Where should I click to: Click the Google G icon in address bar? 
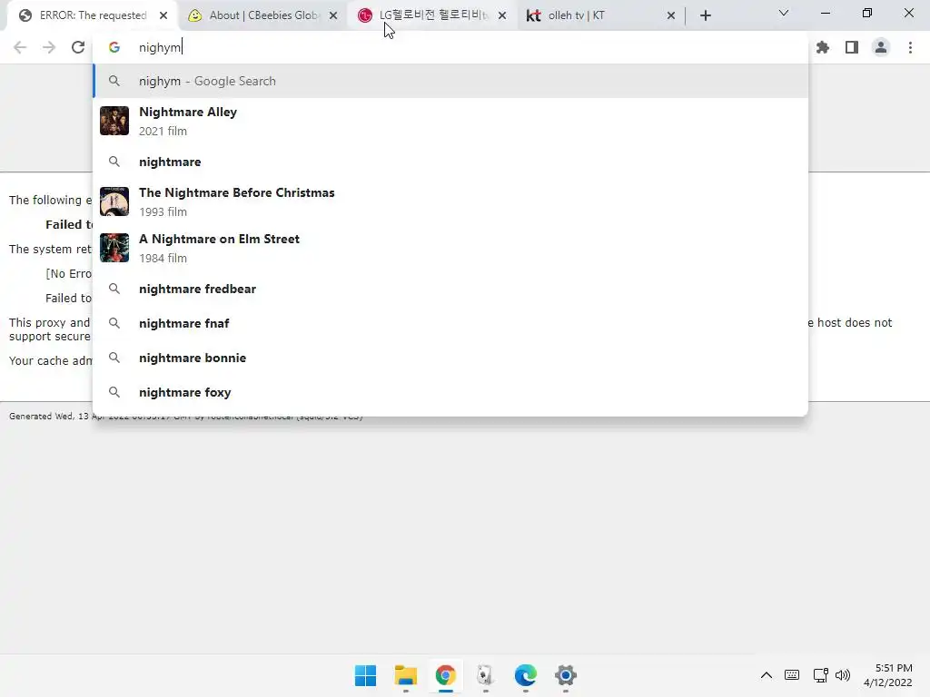[114, 47]
